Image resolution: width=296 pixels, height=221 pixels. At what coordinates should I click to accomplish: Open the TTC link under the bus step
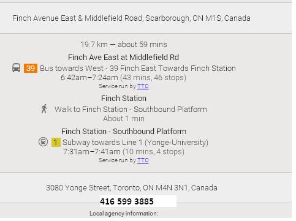tap(143, 86)
